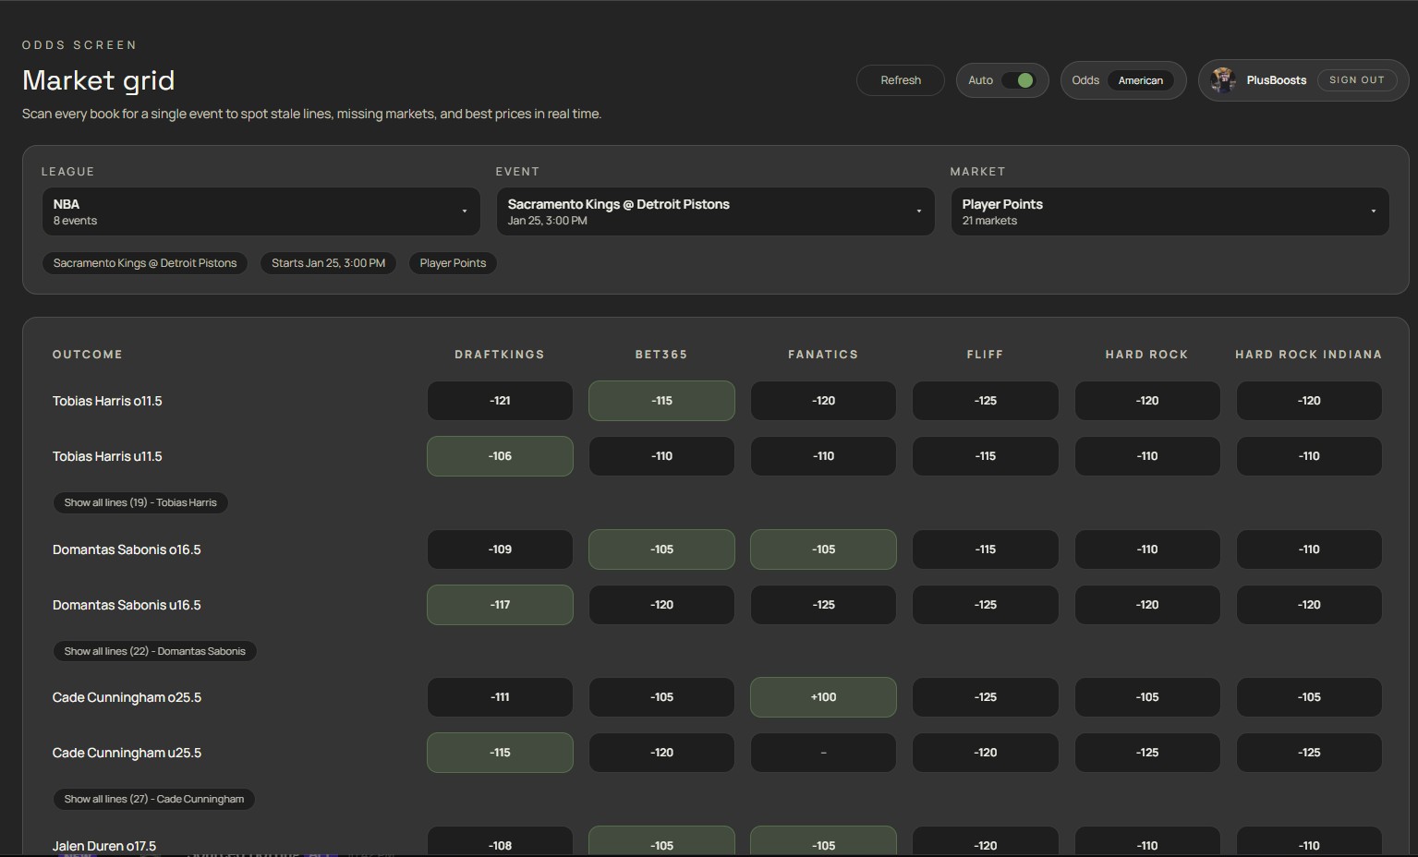Click Fliff -115 for Sabonis over 16.5
Screen dimensions: 1418x857
click(x=985, y=549)
